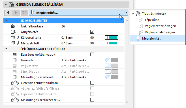
Task: Select Típus és méretek menu entry
Action: point(154,14)
